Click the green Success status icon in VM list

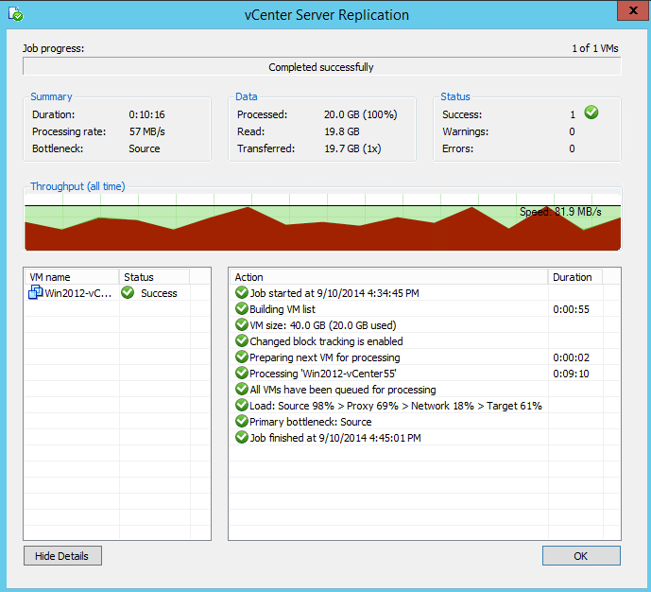[128, 292]
